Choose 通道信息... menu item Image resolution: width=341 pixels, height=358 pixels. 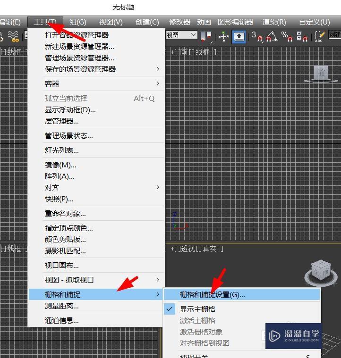click(x=96, y=321)
